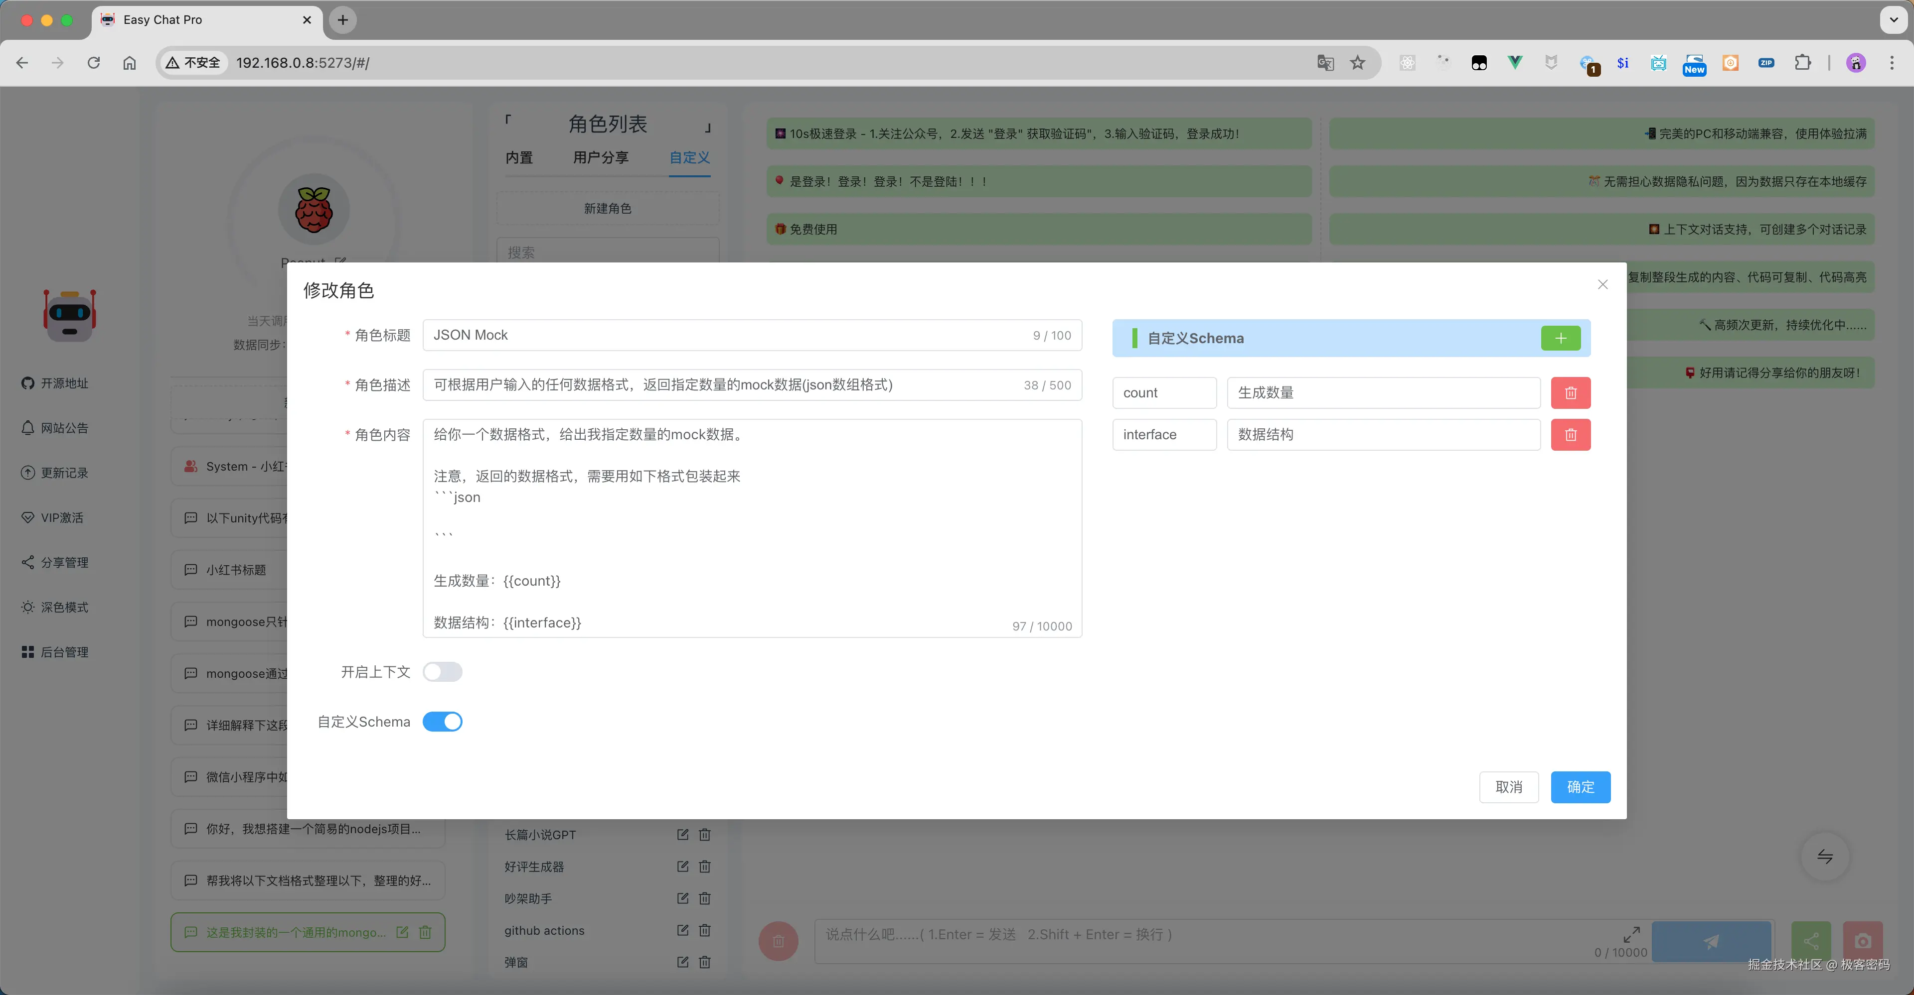Toggle the swap arrows floating button
This screenshot has width=1914, height=995.
pos(1825,857)
